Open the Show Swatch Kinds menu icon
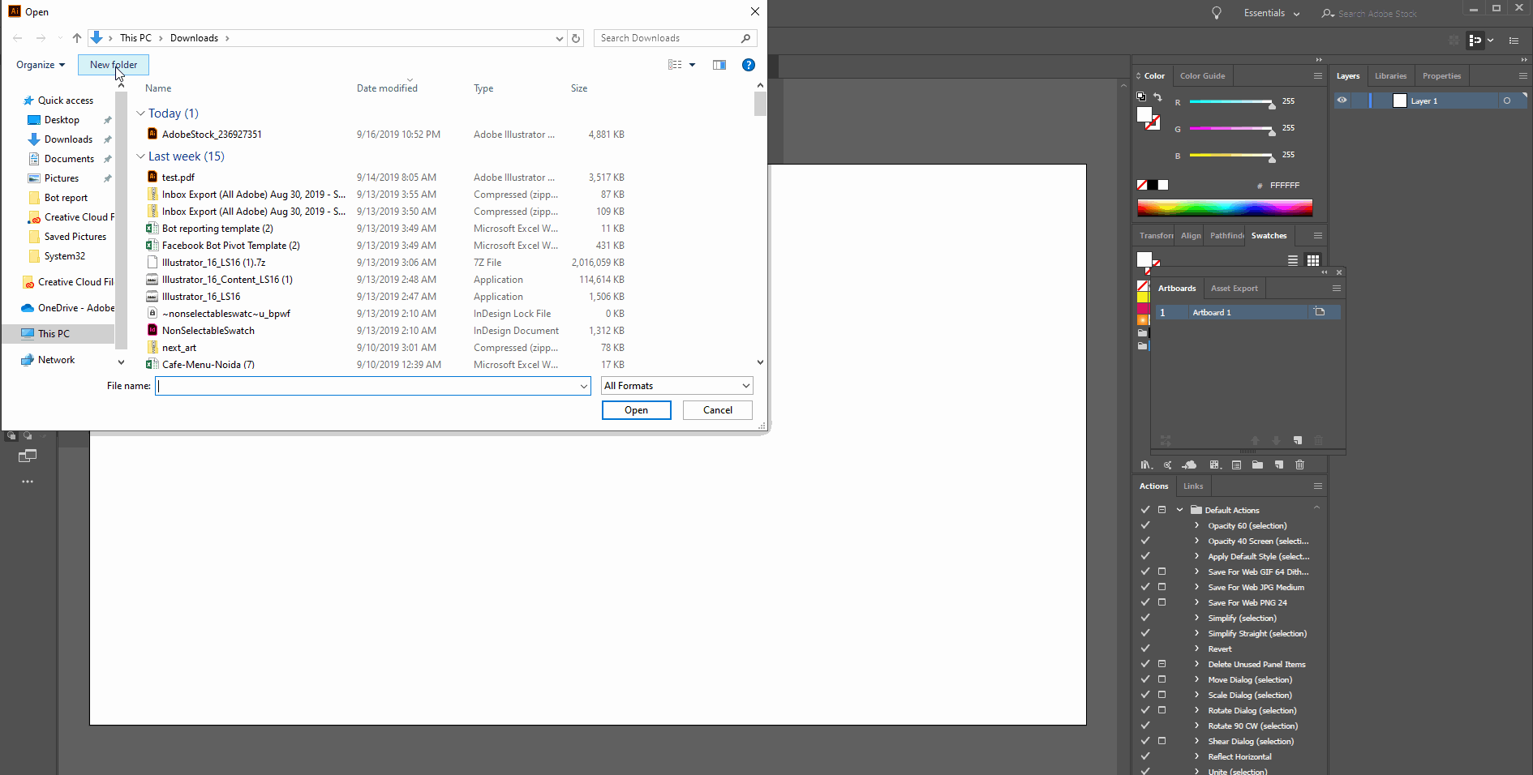Screen dimensions: 1533x775 point(1215,465)
